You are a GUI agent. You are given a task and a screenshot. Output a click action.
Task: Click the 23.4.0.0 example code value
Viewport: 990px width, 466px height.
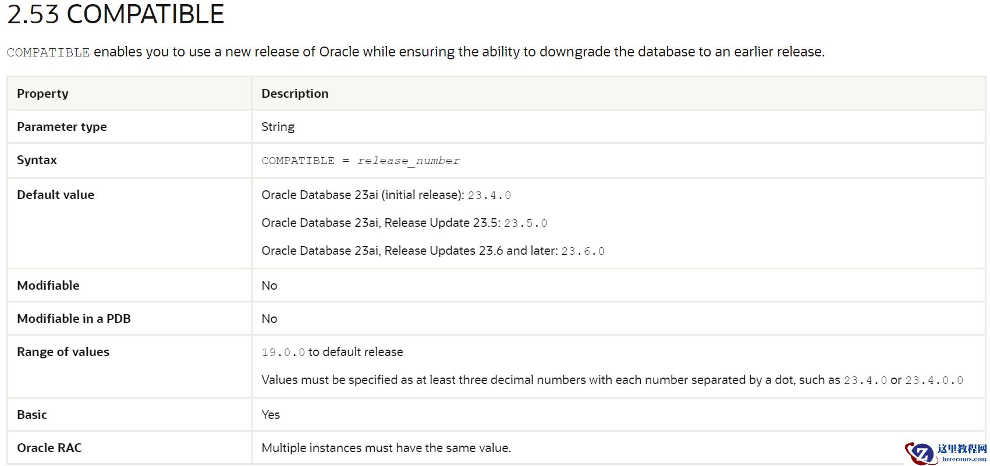pyautogui.click(x=934, y=380)
